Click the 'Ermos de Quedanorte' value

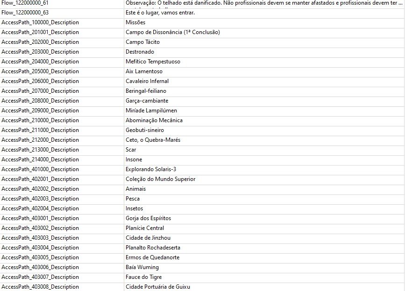pos(264,258)
